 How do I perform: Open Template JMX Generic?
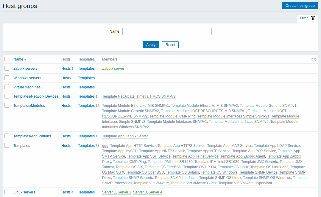point(259,161)
